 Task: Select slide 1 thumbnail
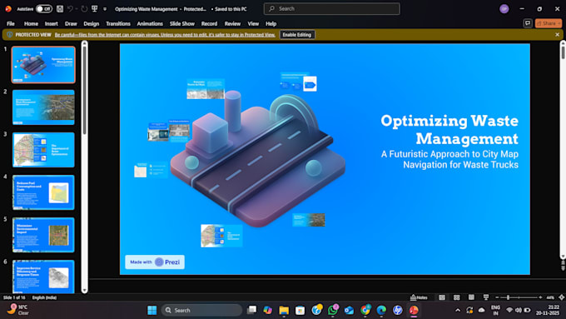43,65
